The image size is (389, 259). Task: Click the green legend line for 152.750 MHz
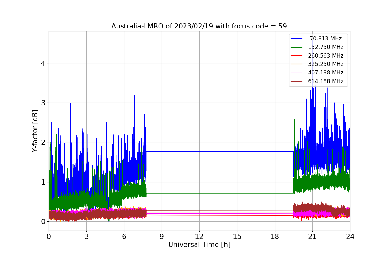(297, 47)
